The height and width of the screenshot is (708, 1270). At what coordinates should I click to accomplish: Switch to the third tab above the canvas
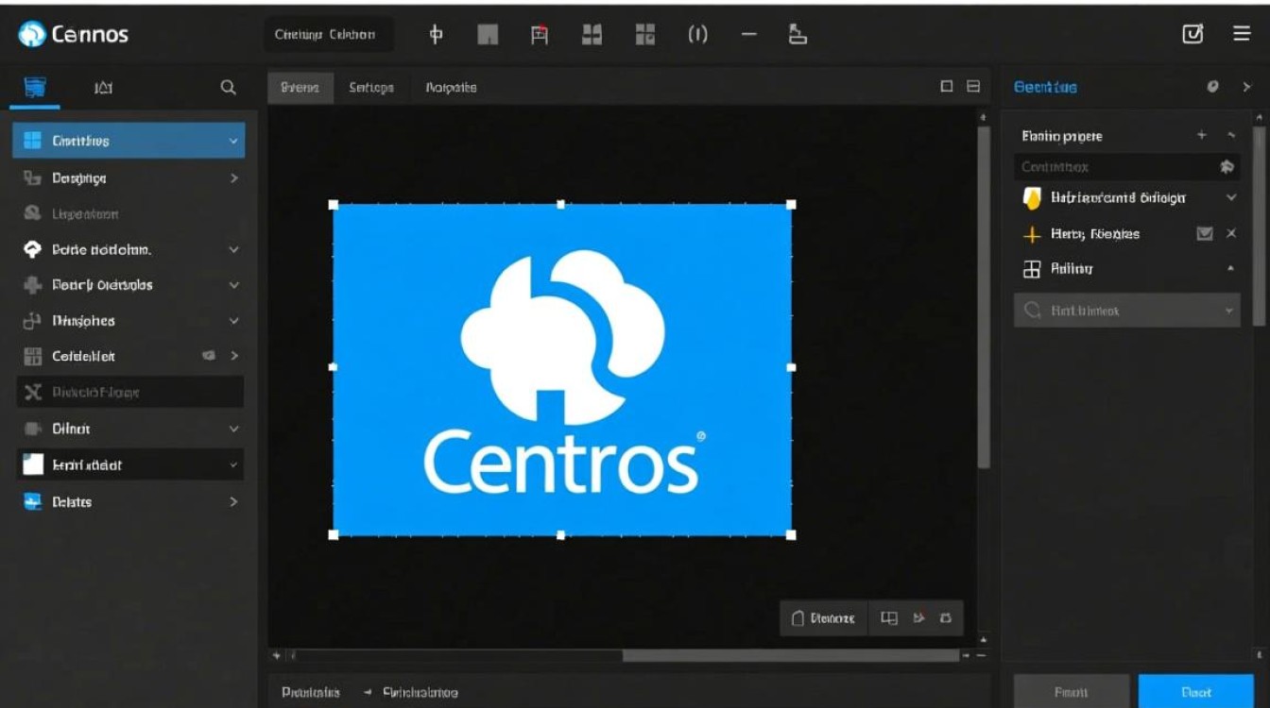pos(451,87)
